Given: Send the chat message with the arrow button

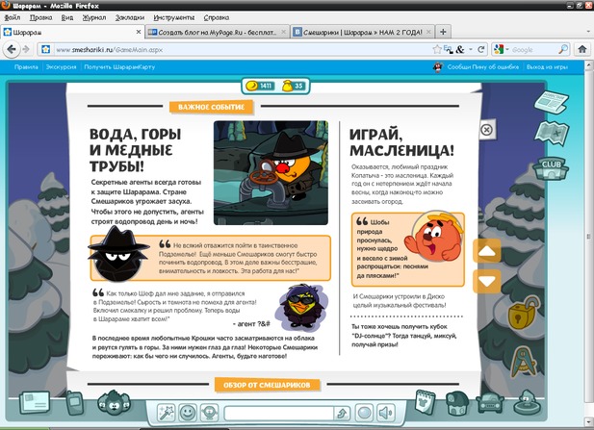Looking at the screenshot, I should (342, 414).
